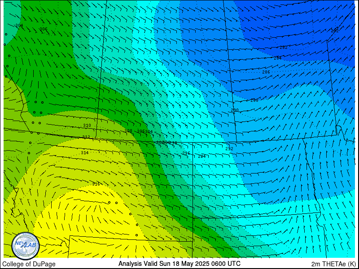Click the 286 contour label
Screen dimensions: 359x269
(266, 72)
